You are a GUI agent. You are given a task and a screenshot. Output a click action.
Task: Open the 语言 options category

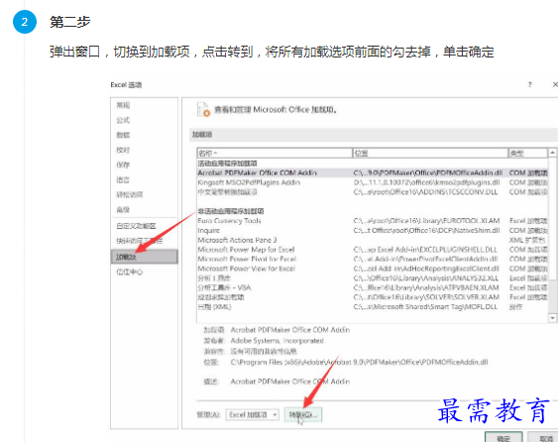coord(123,179)
